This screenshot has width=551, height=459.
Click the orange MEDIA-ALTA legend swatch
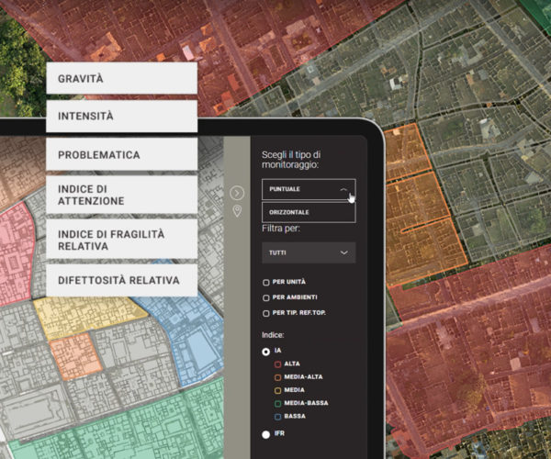[277, 377]
